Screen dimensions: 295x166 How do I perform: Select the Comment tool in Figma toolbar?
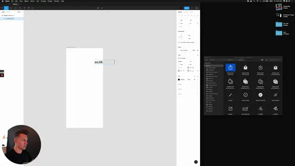[x=33, y=8]
